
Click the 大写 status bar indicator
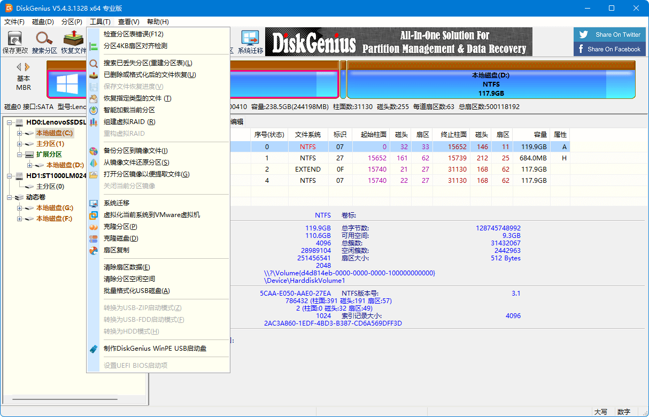600,412
